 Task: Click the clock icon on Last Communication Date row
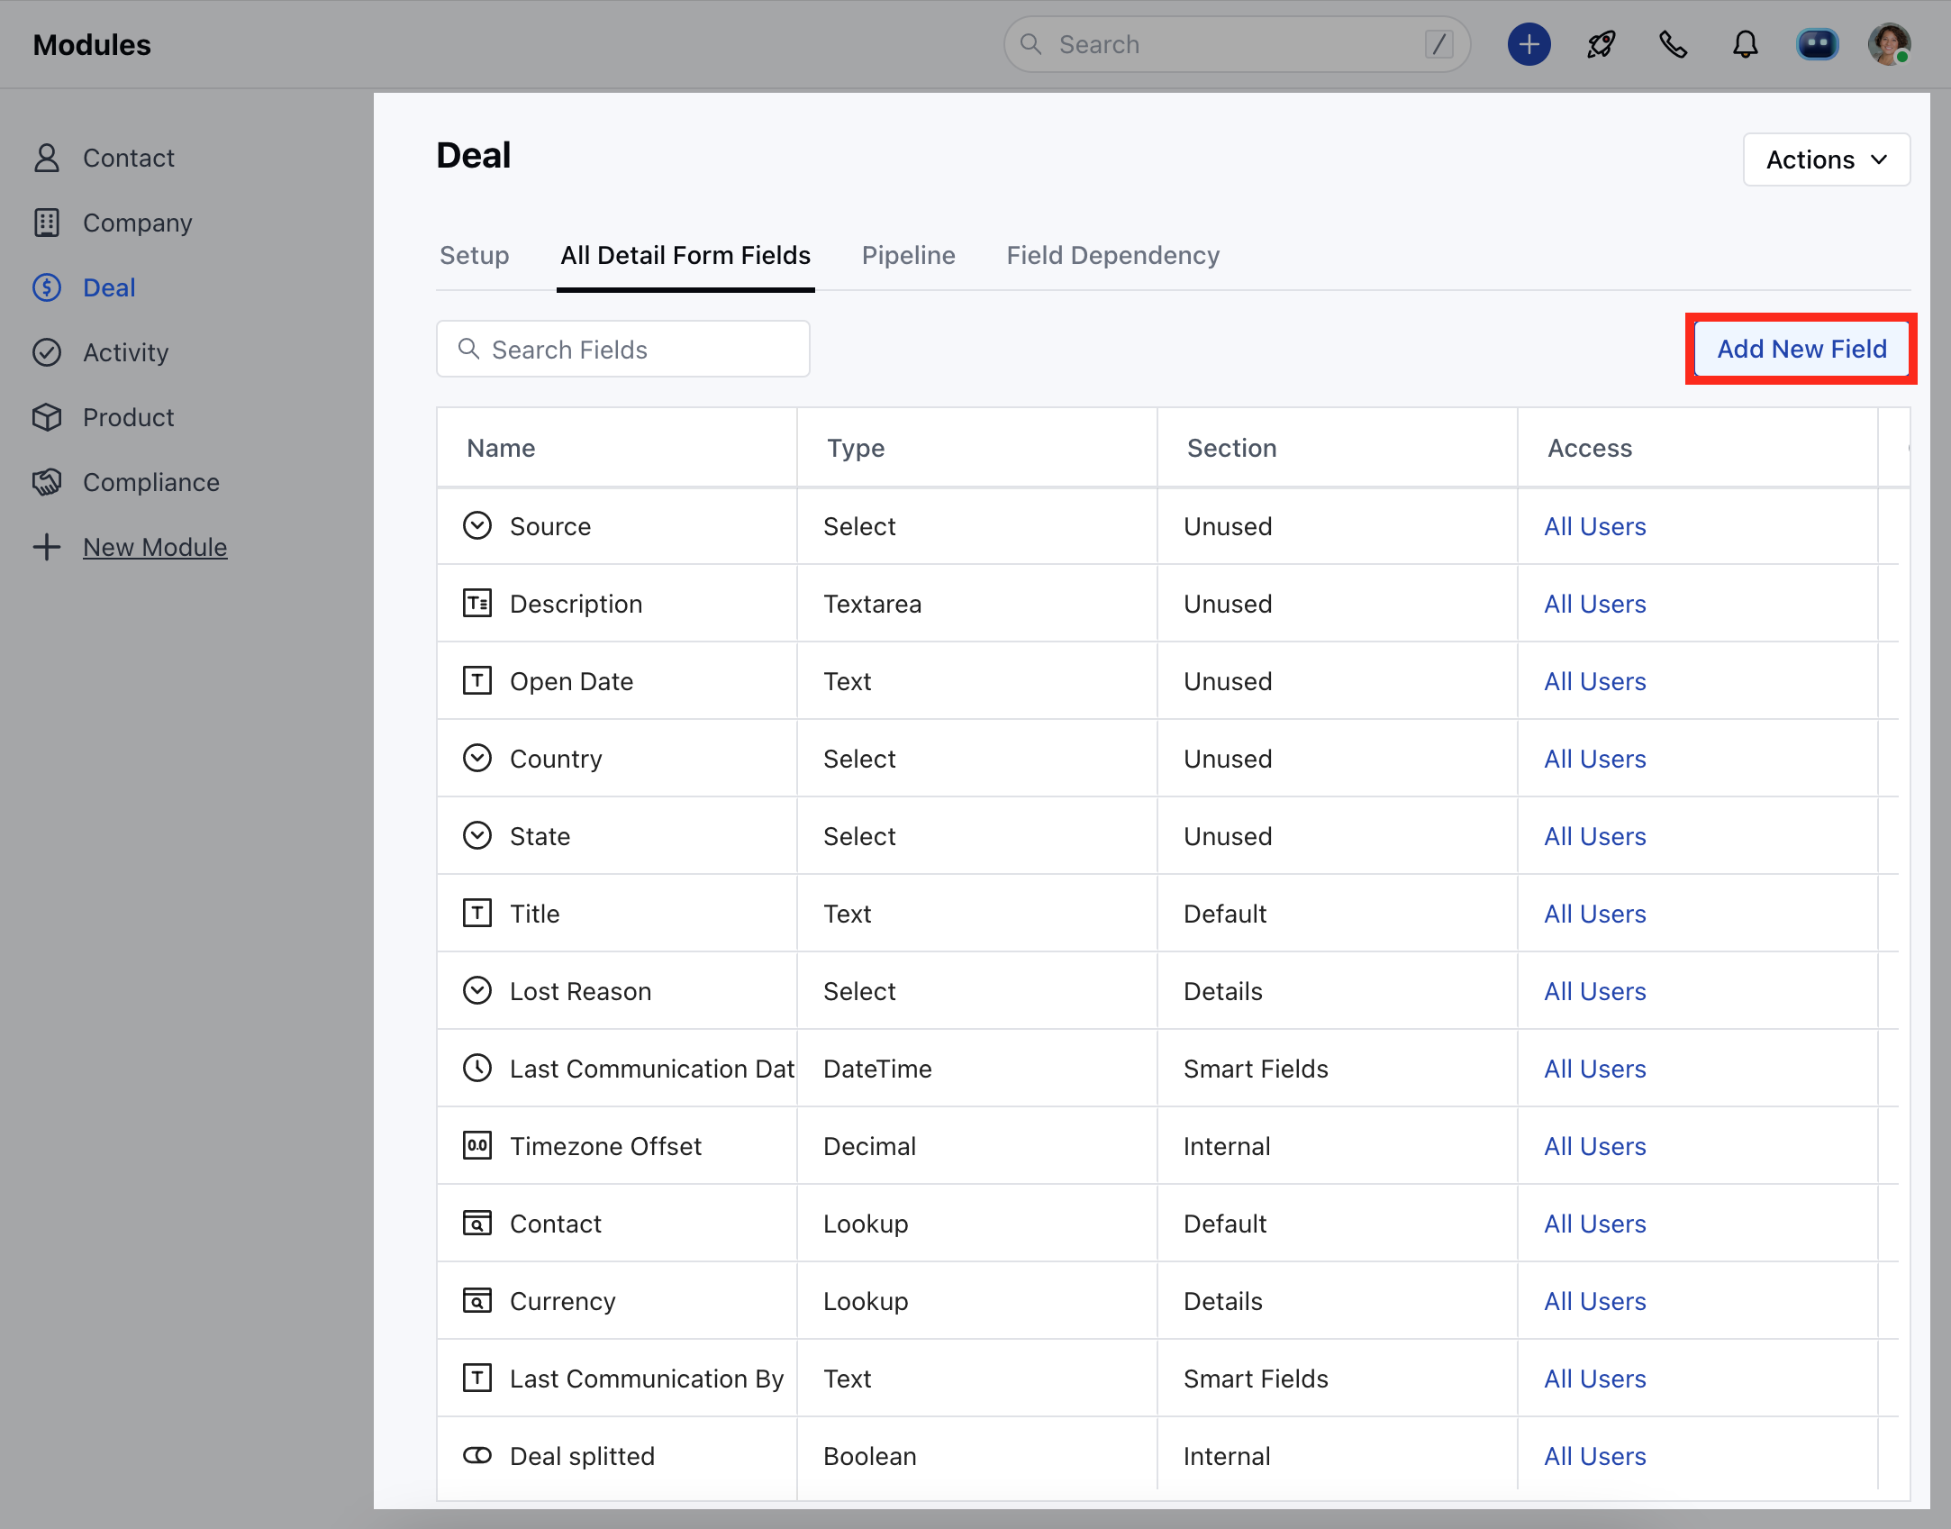coord(477,1069)
